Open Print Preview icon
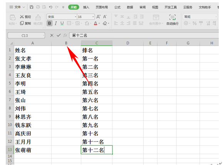This screenshot has height=165, width=223. tap(44, 7)
